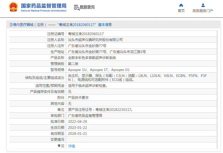Go to 首页 text link
Screen dimensions: 223x153
(181, 11)
